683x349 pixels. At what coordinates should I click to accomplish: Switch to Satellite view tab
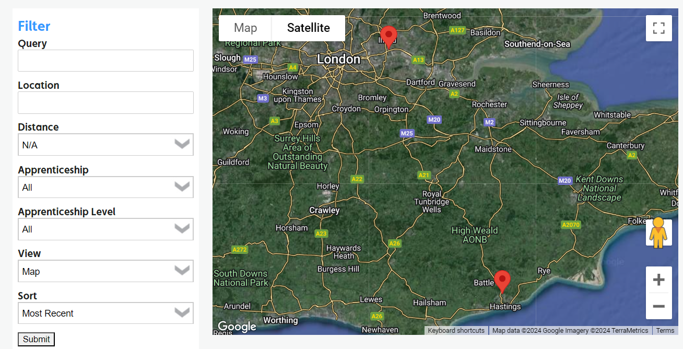click(x=309, y=28)
